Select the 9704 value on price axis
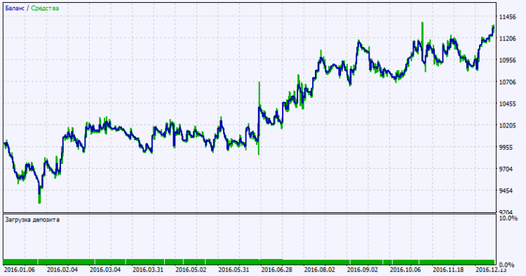Screen dimensions: 526x276 [506, 169]
